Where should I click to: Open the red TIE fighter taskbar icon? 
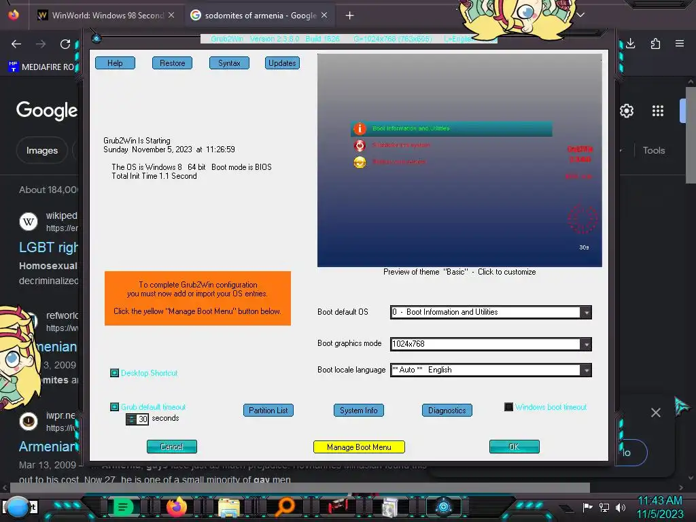(337, 507)
